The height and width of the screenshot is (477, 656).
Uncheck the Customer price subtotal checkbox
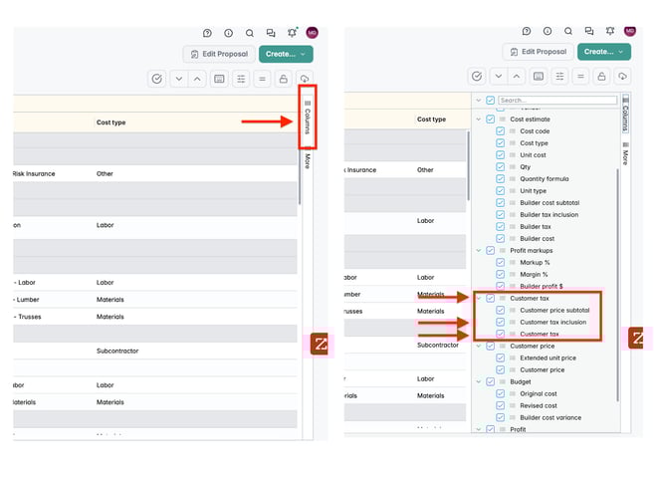[501, 311]
